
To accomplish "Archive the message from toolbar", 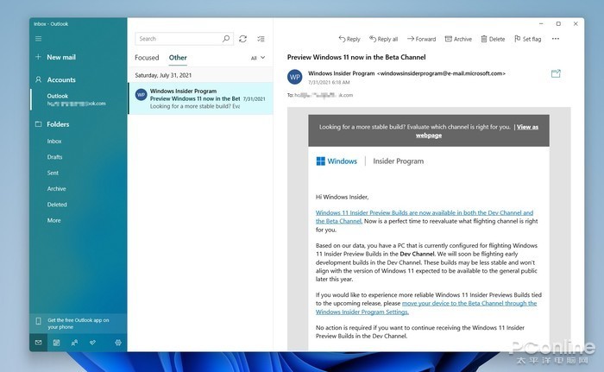I will (x=458, y=39).
